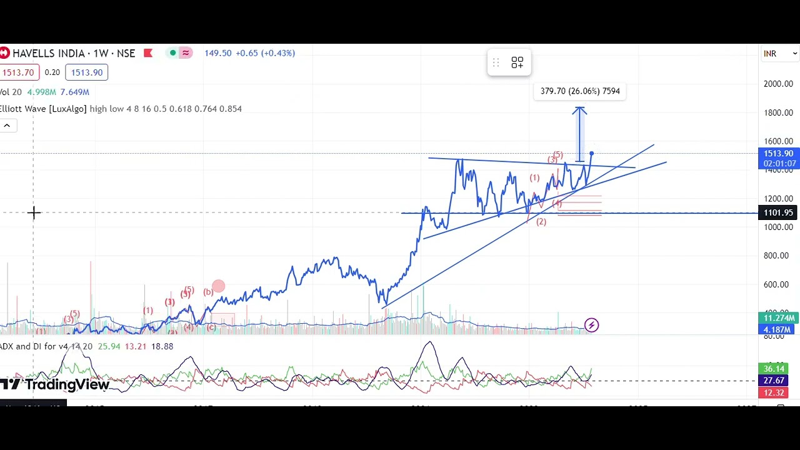Open the grid icon in the floating toolbar
The image size is (800, 450).
click(517, 62)
